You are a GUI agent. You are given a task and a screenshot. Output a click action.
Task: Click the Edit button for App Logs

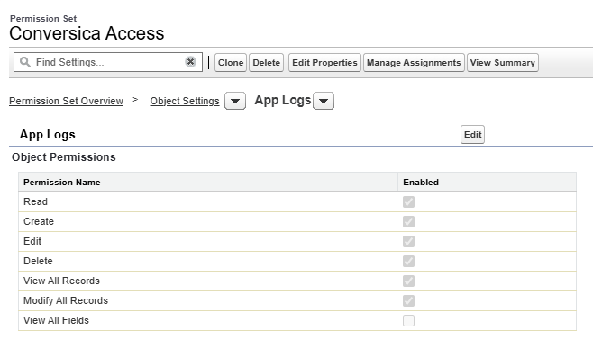tap(472, 134)
